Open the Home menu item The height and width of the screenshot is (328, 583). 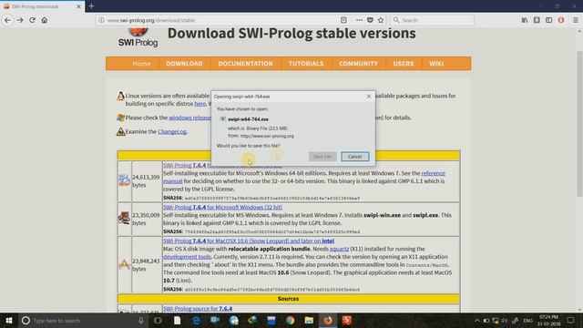pos(141,64)
